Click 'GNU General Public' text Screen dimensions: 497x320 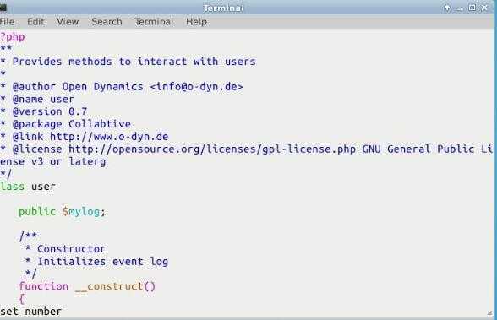tap(418, 149)
